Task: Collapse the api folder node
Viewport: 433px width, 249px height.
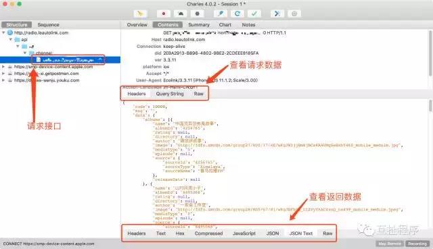Action: pos(11,39)
